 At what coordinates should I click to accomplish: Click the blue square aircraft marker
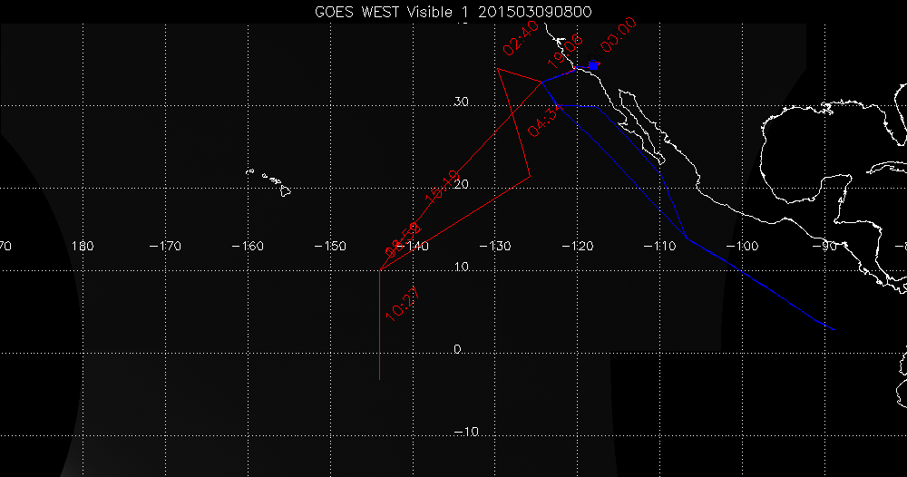[593, 66]
